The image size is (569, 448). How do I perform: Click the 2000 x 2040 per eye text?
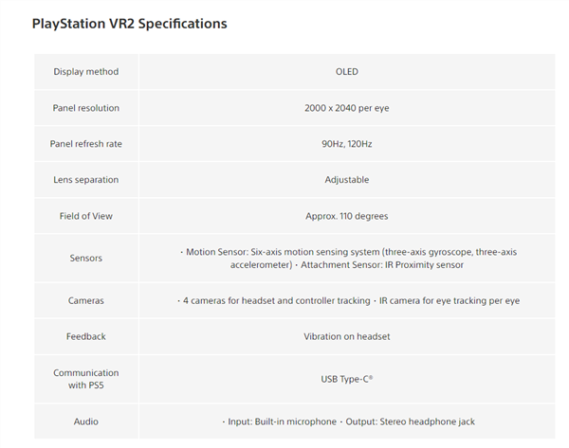[x=346, y=108]
